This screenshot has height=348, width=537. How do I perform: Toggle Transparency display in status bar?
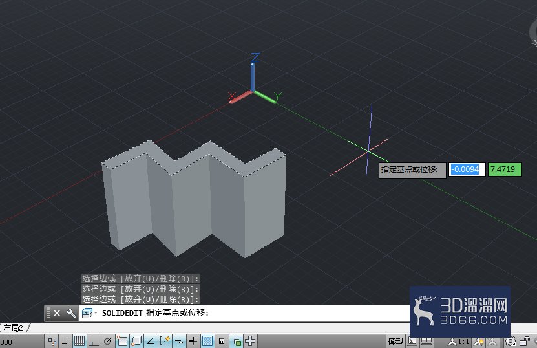tap(207, 341)
